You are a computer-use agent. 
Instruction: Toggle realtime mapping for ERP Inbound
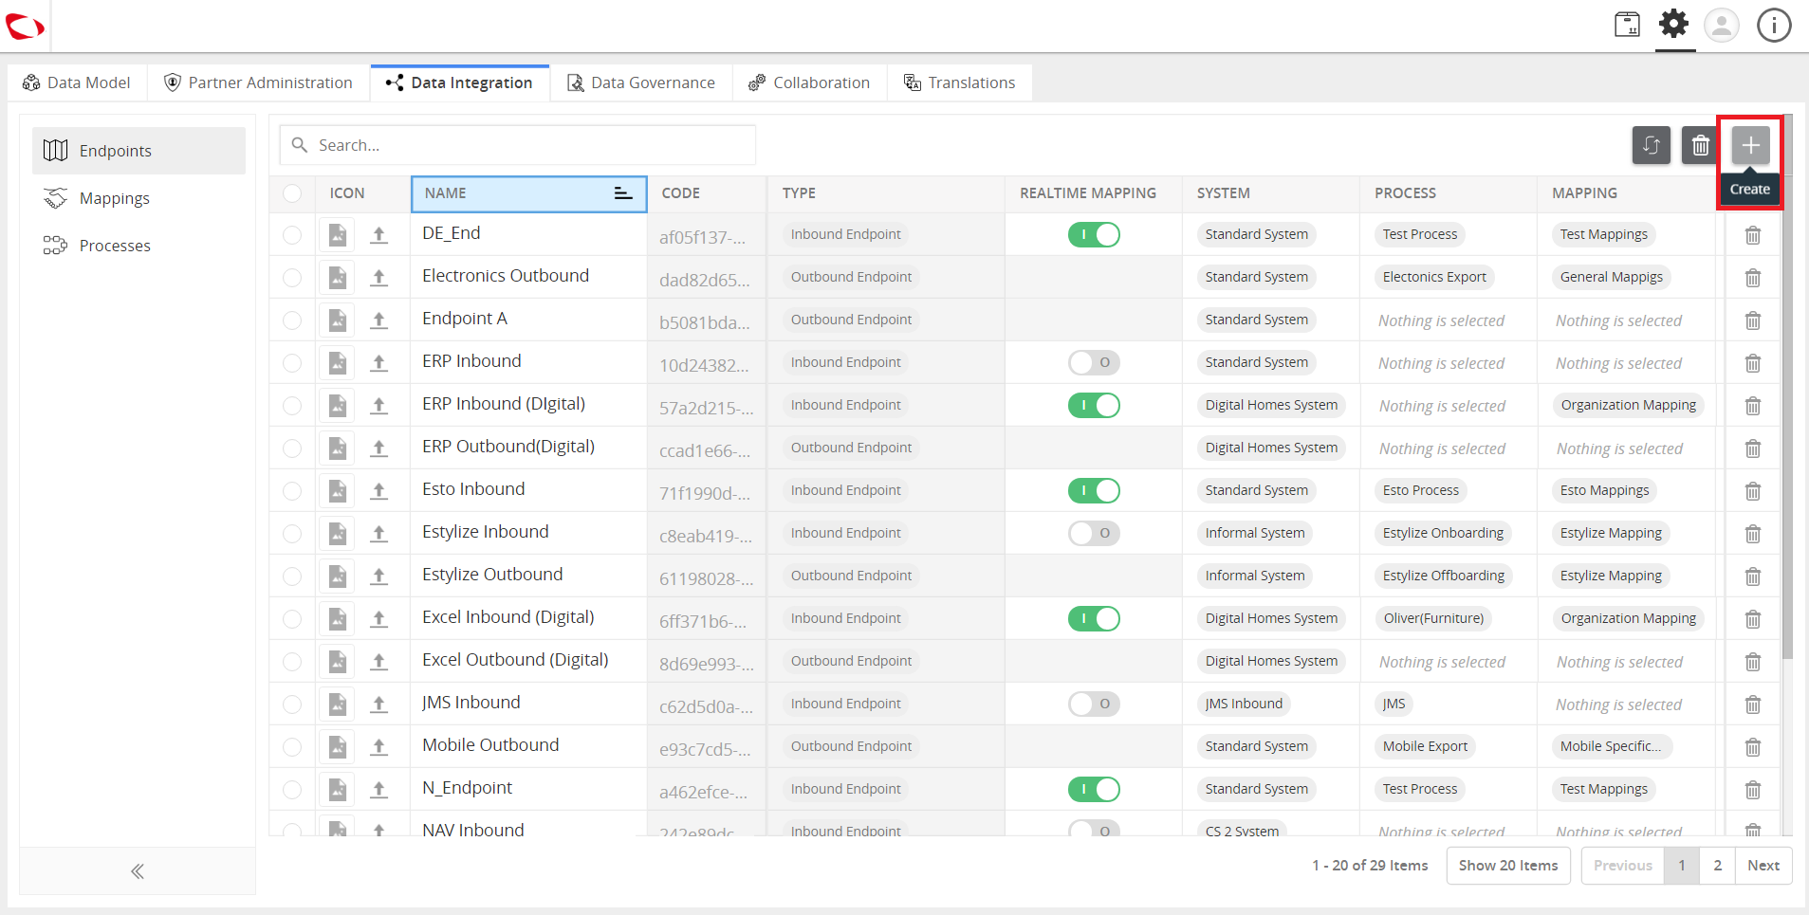1094,362
